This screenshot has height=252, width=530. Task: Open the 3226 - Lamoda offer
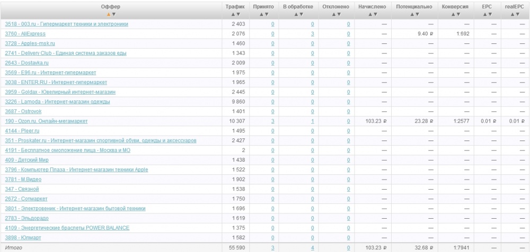click(x=57, y=102)
